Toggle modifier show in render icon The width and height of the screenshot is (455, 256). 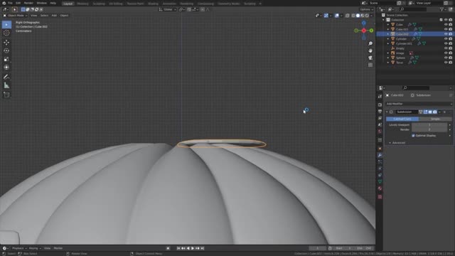435,112
